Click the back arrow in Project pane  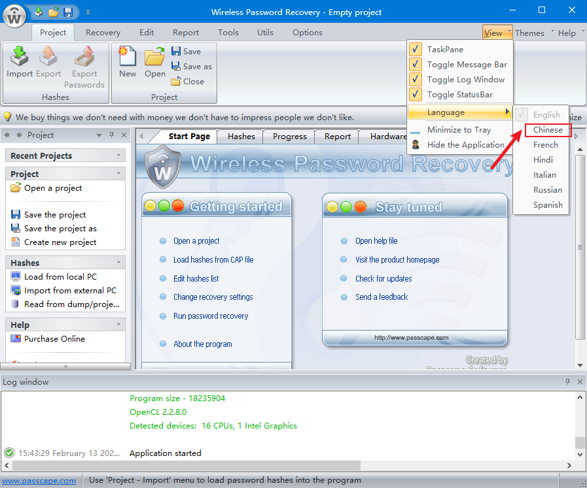[x=7, y=135]
